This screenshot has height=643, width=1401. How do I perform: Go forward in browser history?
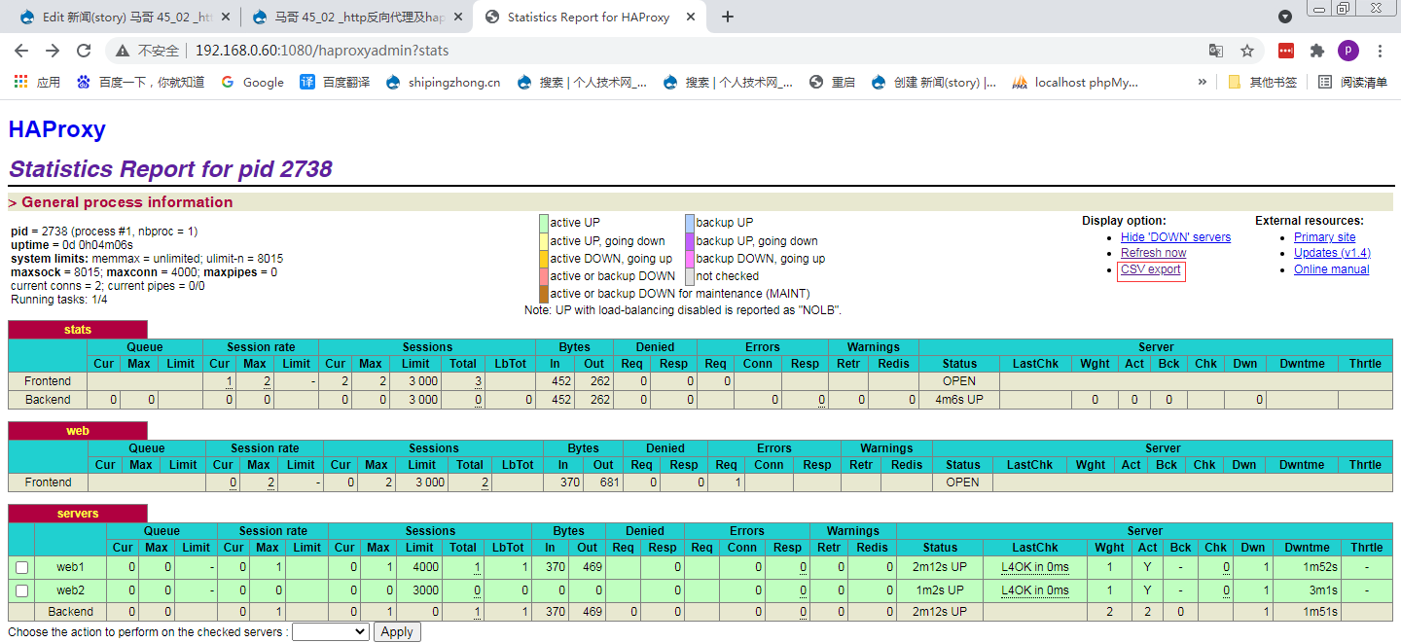(x=53, y=51)
